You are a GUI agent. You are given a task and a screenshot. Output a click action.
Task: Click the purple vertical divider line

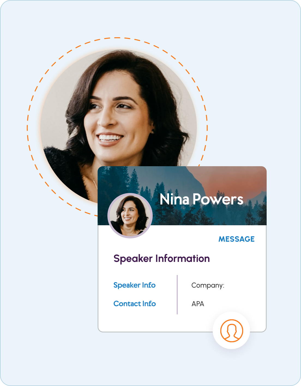pyautogui.click(x=177, y=295)
